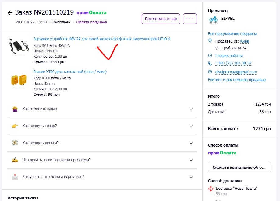Click the location pin icon by the seller city

pos(210,41)
